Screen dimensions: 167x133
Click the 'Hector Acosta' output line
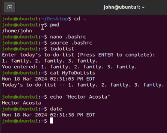tap(21, 103)
